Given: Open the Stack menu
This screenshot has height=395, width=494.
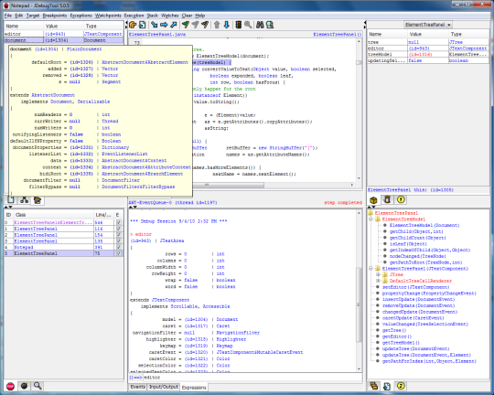Looking at the screenshot, I should [x=153, y=16].
